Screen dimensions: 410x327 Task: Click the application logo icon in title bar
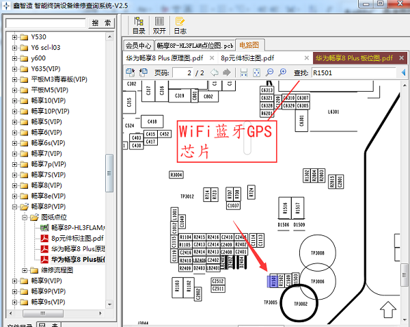(x=6, y=5)
